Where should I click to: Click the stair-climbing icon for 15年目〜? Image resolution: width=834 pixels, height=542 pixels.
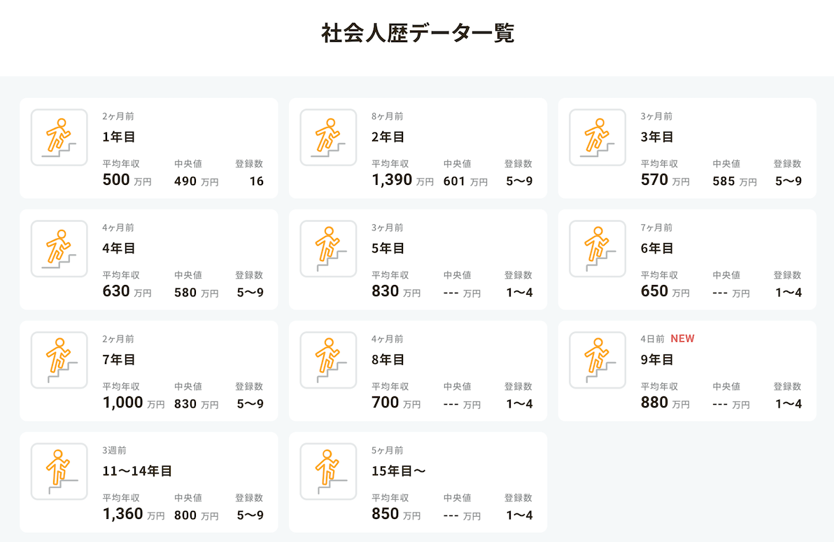pos(328,471)
